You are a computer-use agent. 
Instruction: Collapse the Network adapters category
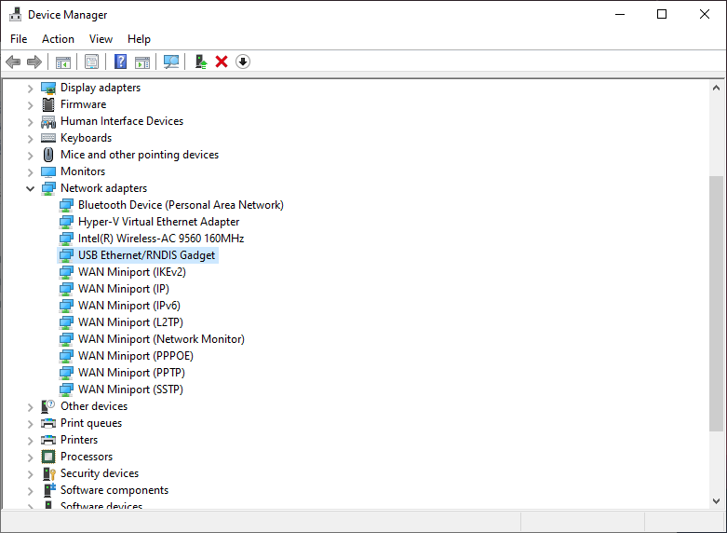31,188
